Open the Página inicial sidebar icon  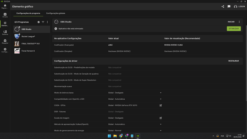(x=5, y=6)
